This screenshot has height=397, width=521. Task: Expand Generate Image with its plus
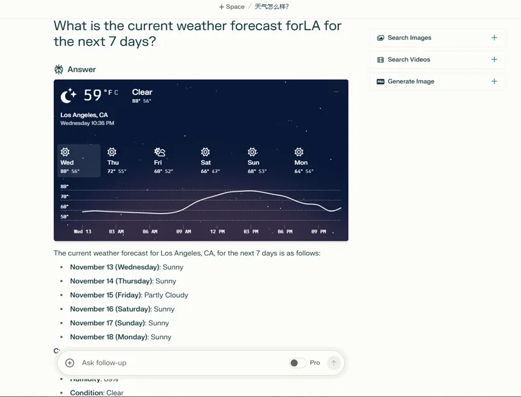(494, 81)
